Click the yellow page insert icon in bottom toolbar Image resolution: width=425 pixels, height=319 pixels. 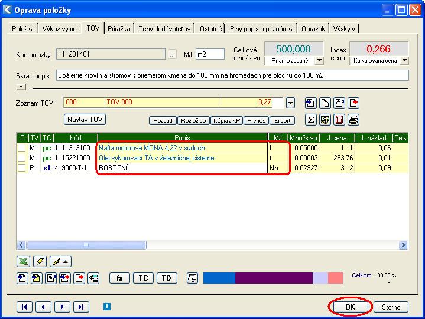36,278
